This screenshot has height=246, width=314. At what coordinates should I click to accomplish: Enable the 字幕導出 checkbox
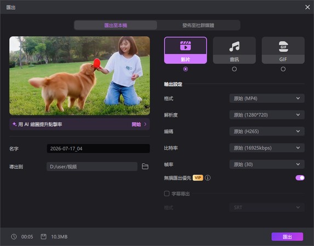tap(167, 194)
